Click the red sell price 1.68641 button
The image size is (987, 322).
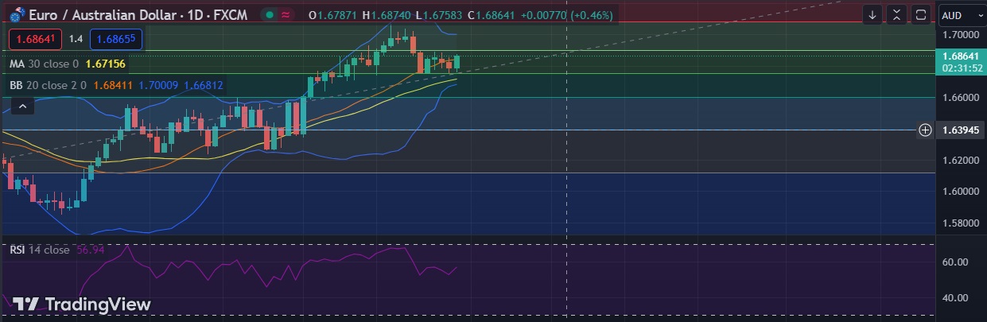[x=35, y=38]
